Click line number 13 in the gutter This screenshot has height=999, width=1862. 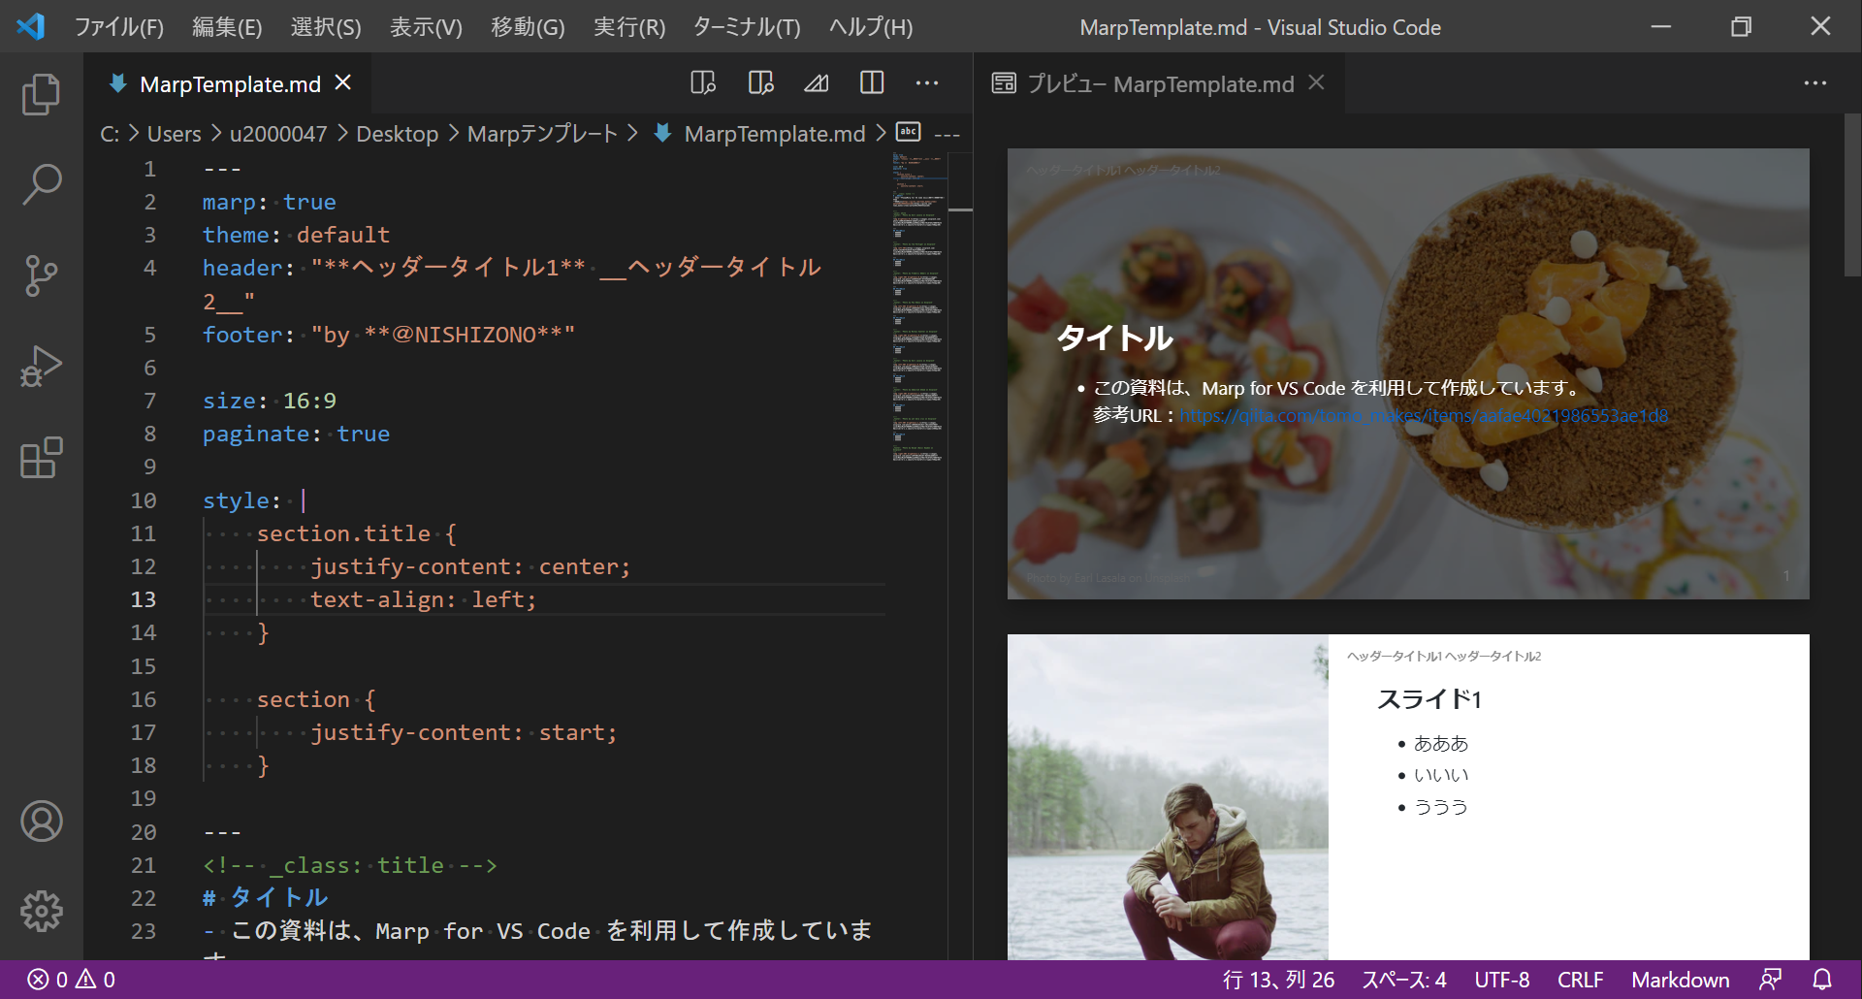(144, 599)
